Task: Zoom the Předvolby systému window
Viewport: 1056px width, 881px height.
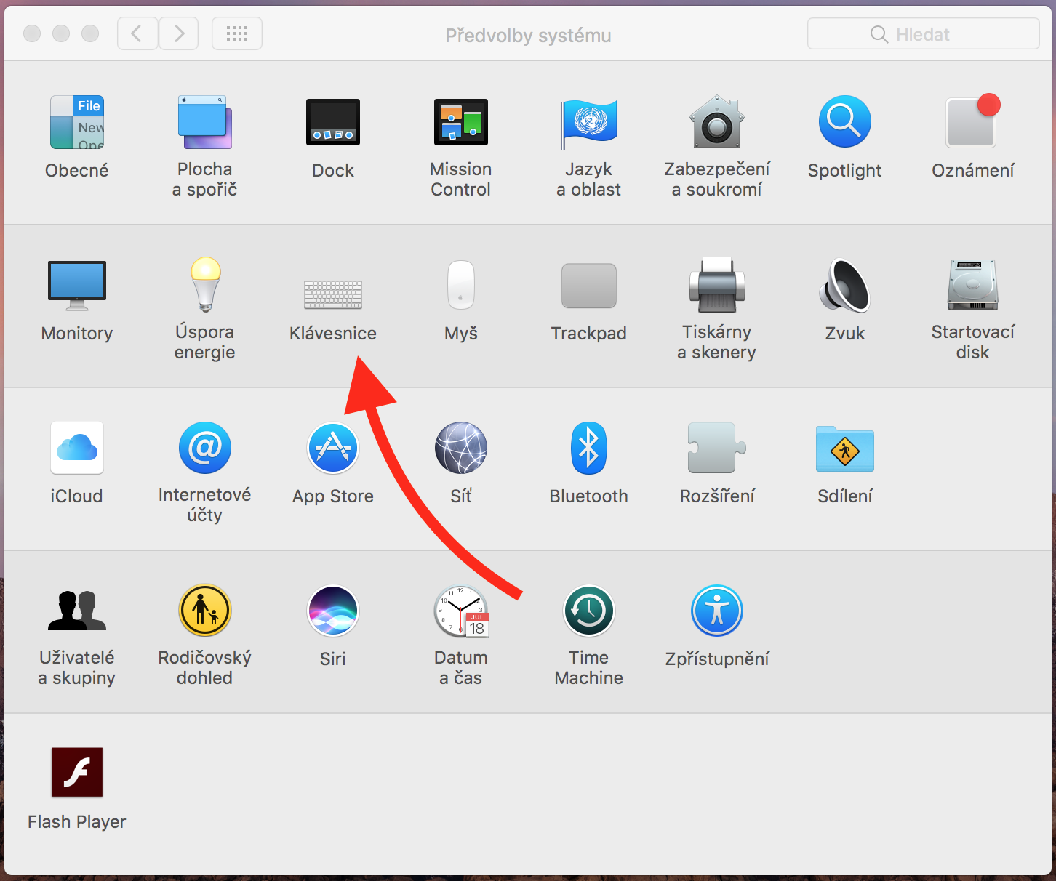Action: tap(90, 33)
